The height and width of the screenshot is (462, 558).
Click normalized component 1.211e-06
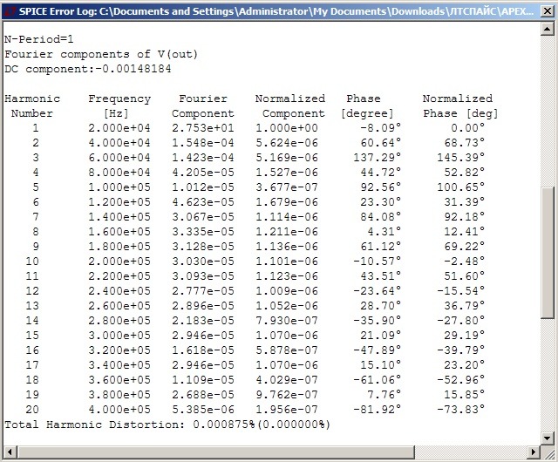click(287, 232)
